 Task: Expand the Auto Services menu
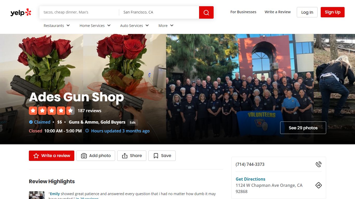134,25
